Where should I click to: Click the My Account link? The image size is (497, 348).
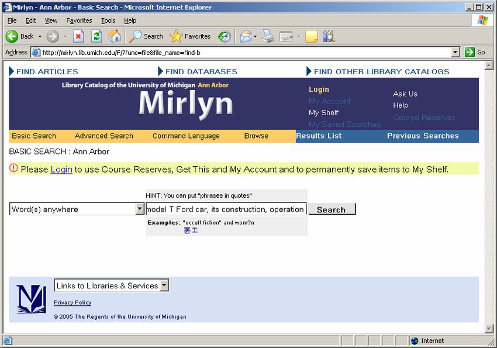click(330, 101)
